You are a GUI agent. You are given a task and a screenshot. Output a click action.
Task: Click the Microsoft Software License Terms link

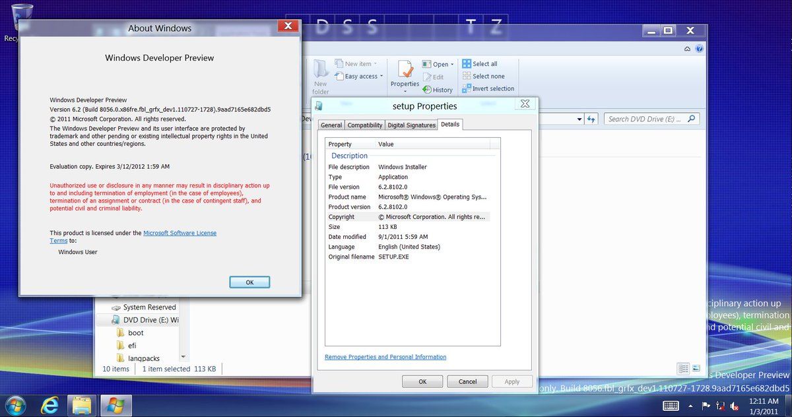(180, 233)
